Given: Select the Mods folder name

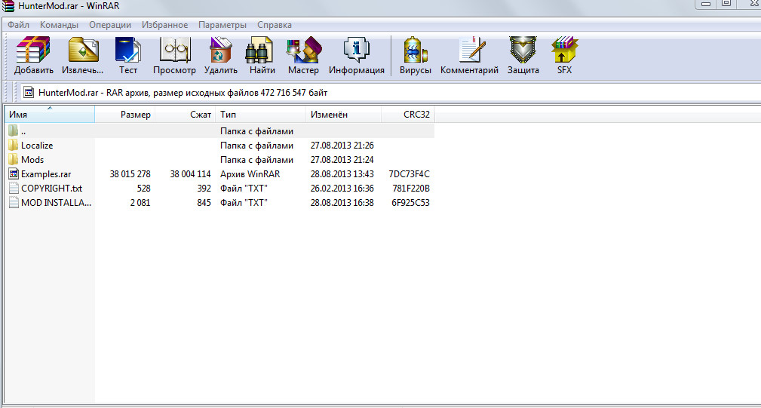Looking at the screenshot, I should click(x=32, y=159).
